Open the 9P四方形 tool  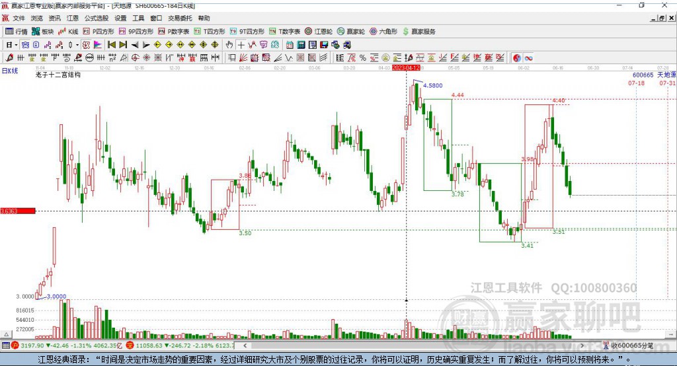(136, 32)
